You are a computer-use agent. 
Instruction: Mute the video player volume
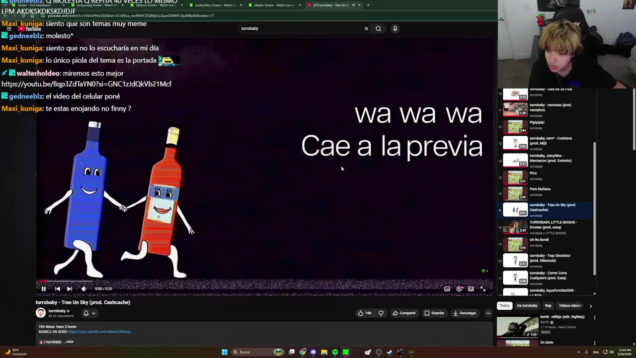coord(84,289)
